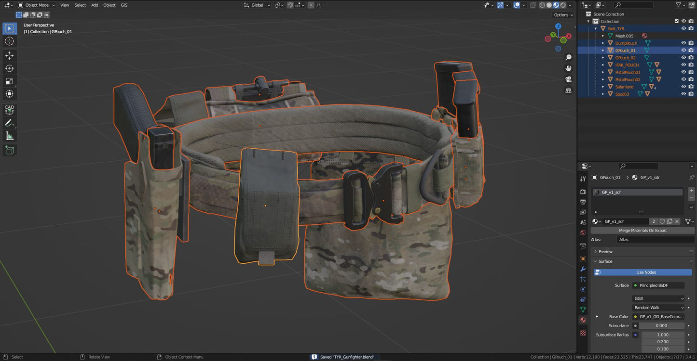Select the Move tool
The width and height of the screenshot is (697, 361).
9,55
